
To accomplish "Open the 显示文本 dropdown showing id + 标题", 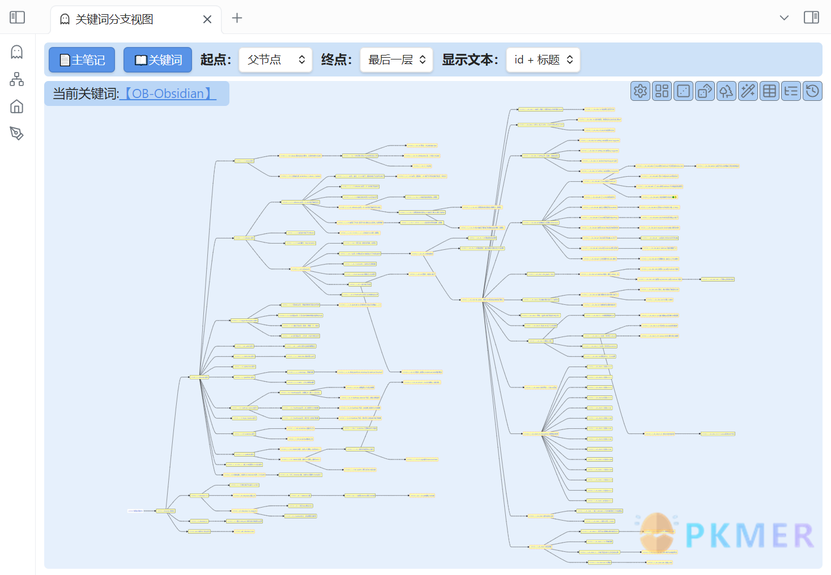I will (x=543, y=59).
